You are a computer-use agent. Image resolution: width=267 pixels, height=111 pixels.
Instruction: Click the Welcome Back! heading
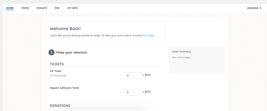[x=65, y=28]
